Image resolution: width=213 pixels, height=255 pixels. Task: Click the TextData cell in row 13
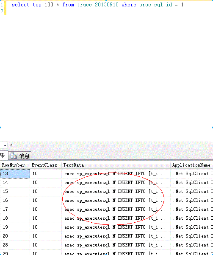[x=116, y=174]
